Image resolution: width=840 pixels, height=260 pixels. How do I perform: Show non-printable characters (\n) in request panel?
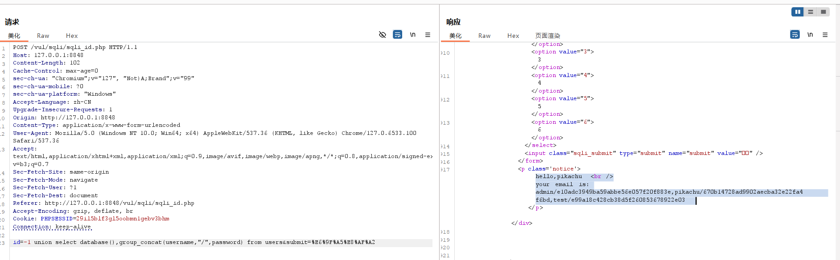tap(412, 35)
